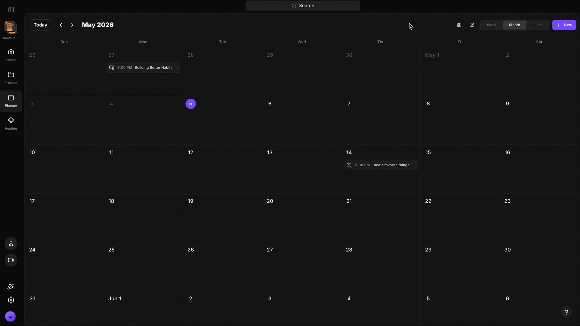Open sidebar settings gear

[x=11, y=300]
